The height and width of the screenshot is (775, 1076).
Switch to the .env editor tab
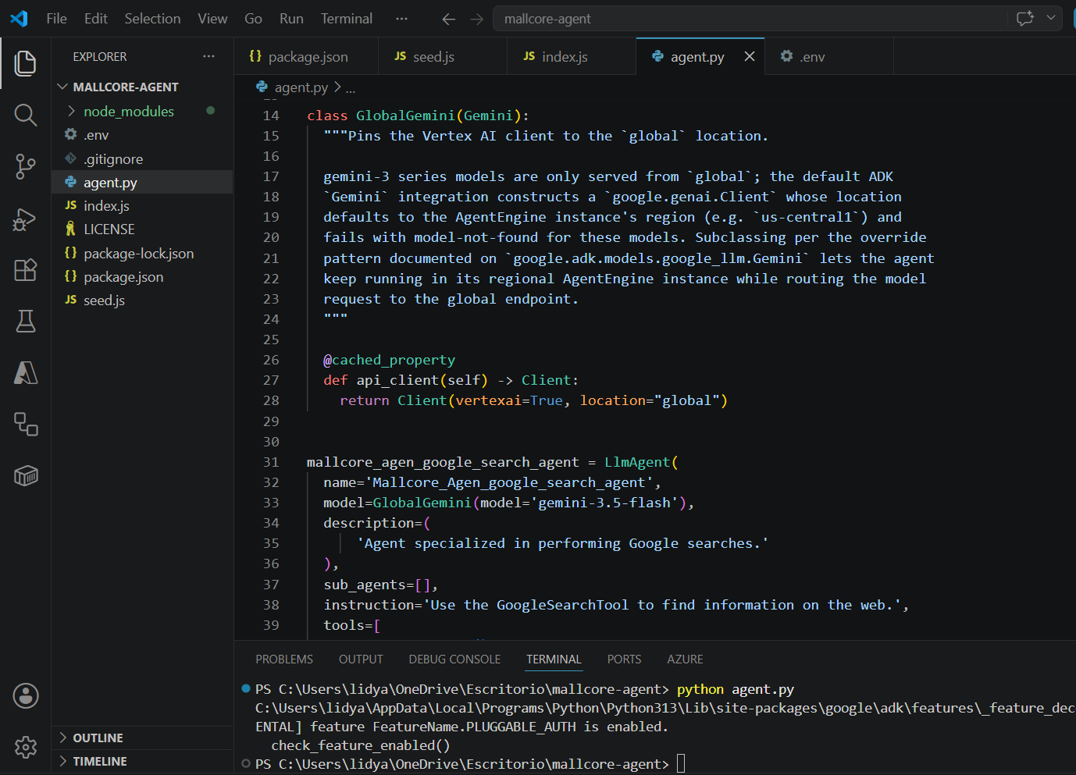pyautogui.click(x=828, y=56)
